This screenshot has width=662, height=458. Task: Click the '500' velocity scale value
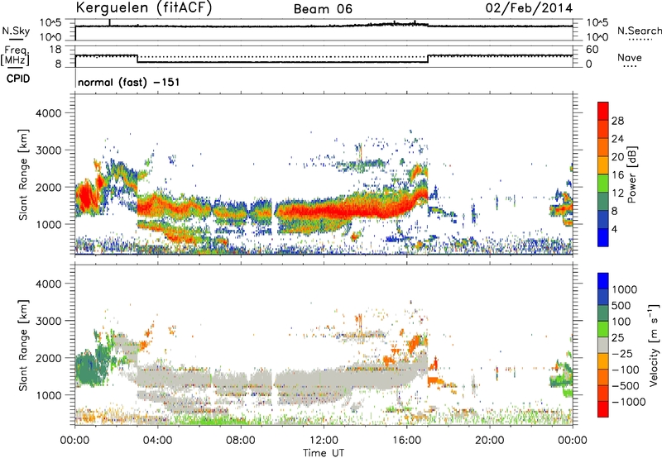tap(621, 306)
